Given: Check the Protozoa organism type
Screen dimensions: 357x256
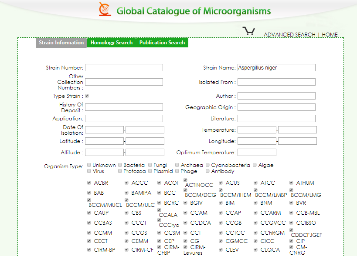Looking at the screenshot, I should point(120,171).
